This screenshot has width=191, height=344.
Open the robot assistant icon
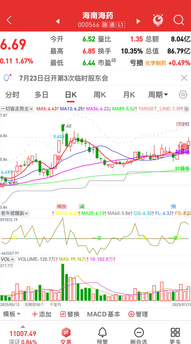(158, 20)
